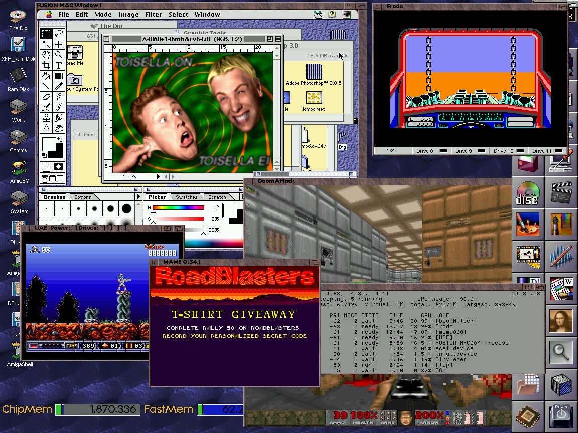The width and height of the screenshot is (578, 433).
Task: Open the Select menu
Action: click(x=179, y=15)
